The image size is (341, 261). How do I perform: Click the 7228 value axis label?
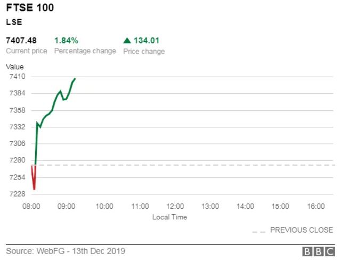pos(18,194)
